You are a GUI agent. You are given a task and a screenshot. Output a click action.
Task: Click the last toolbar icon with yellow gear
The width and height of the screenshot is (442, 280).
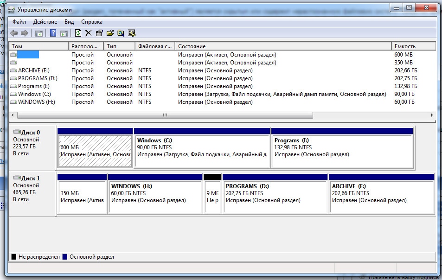click(x=132, y=33)
